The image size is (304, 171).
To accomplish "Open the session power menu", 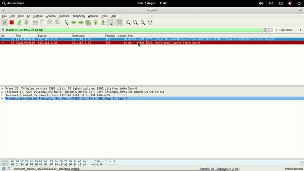I will [x=299, y=3].
